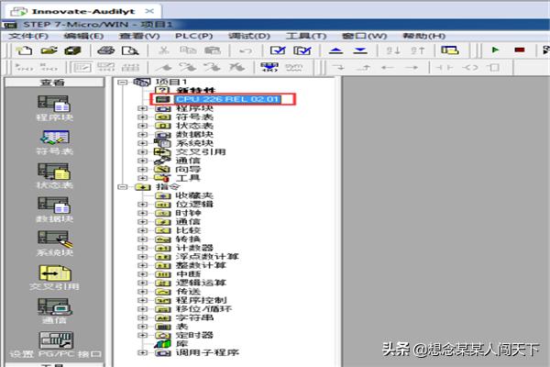
Task: Open 系统块 in the 查看 sidebar
Action: point(54,243)
